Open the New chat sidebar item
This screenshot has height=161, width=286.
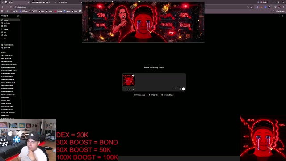click(x=10, y=20)
